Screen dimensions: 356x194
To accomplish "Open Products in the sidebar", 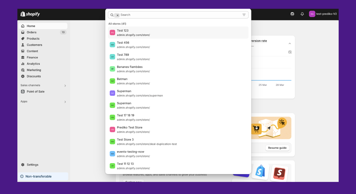I will tap(43, 39).
